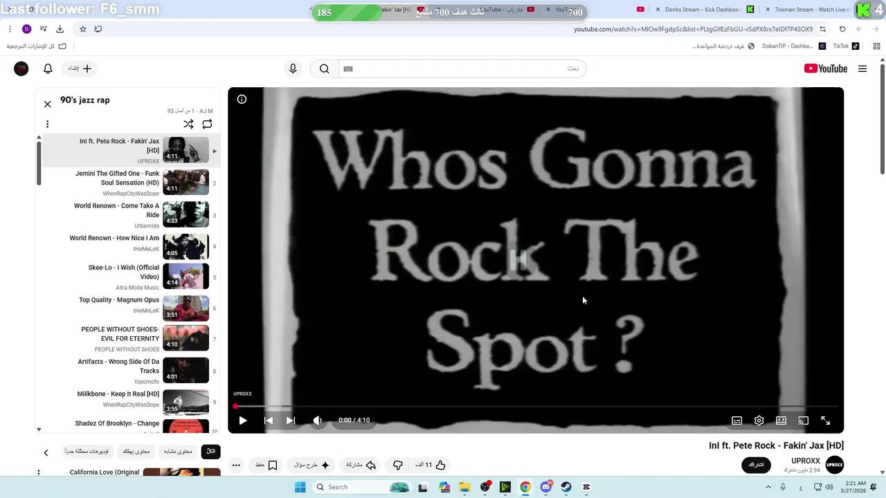Dislike the video
886x498 pixels.
(x=398, y=465)
